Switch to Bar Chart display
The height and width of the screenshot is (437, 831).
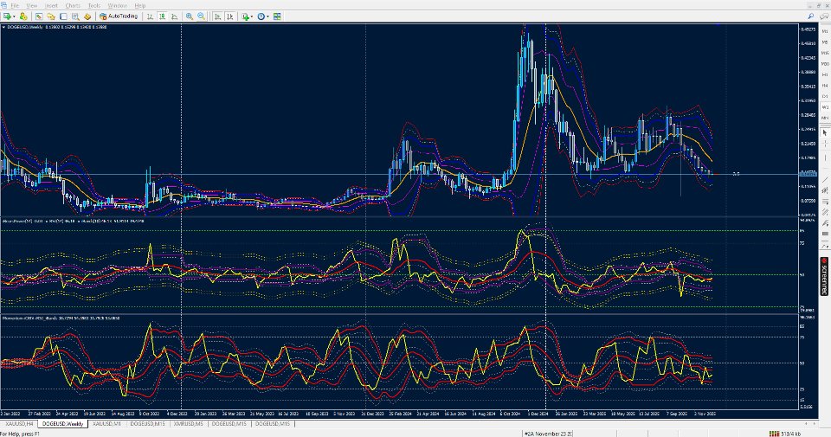click(150, 16)
